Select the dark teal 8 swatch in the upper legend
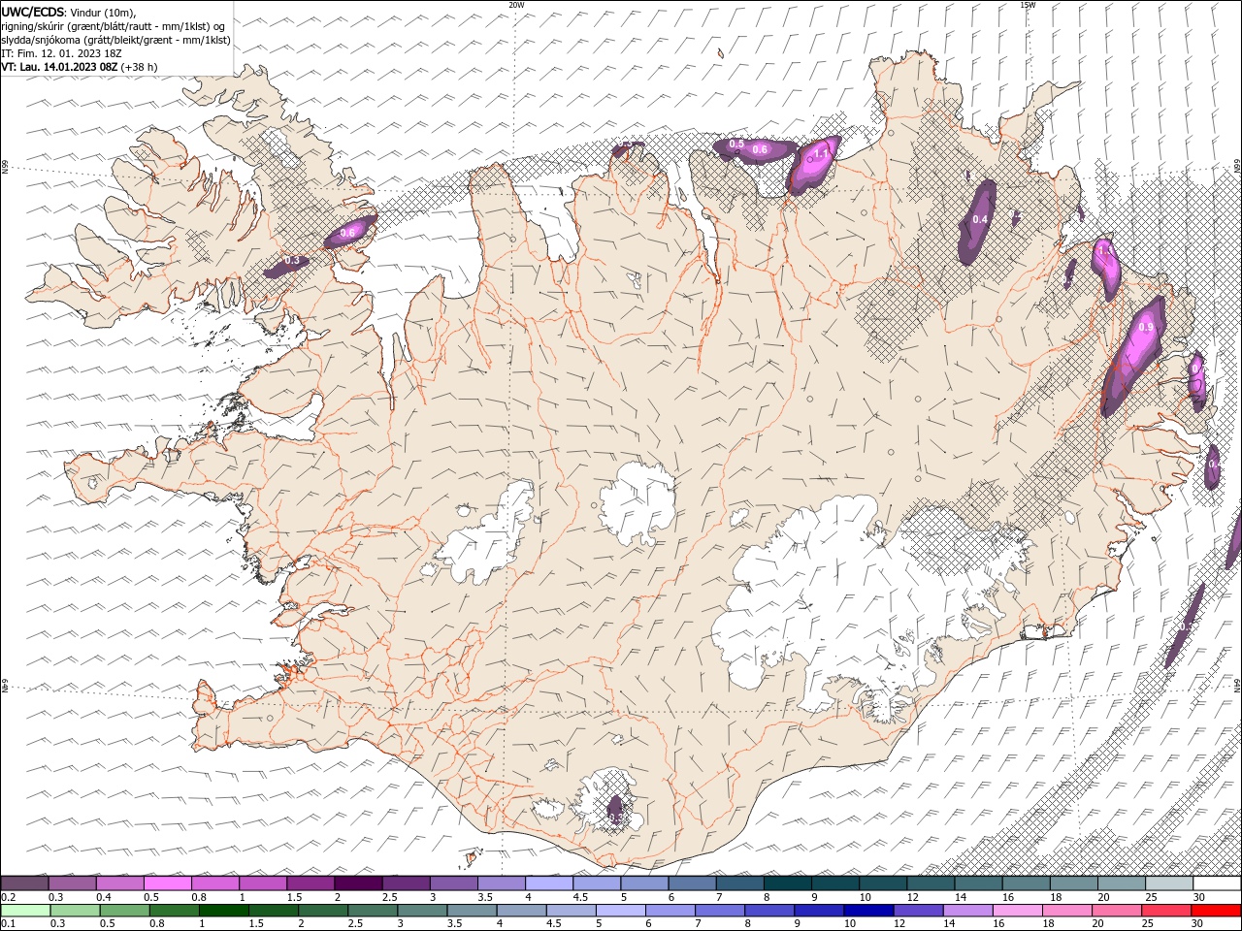Viewport: 1242px width, 931px height. pos(788,883)
